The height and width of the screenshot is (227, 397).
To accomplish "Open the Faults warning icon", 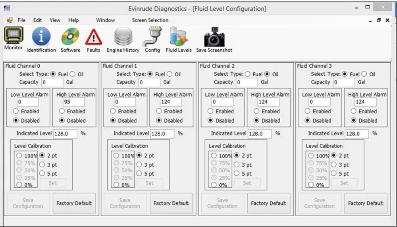I will click(93, 37).
